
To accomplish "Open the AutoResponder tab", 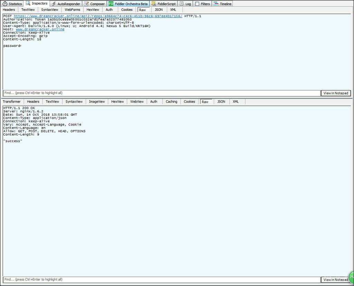I will coord(66,4).
